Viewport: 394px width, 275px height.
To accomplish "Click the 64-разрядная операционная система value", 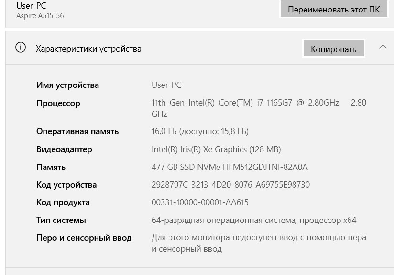I will 254,220.
